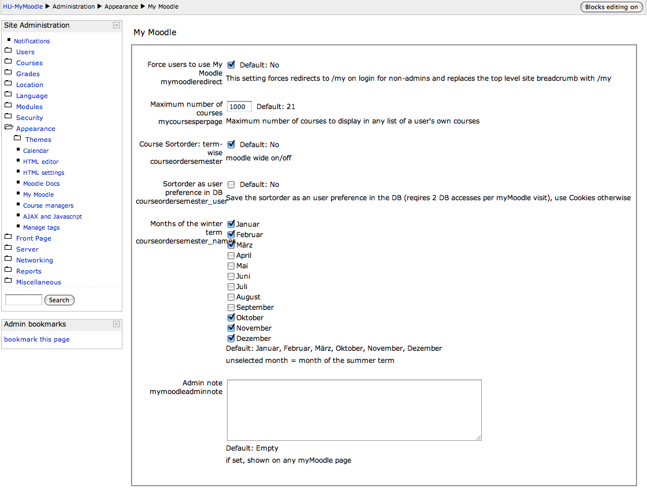The image size is (647, 491).
Task: Click inside the Admin note text area
Action: tap(354, 410)
